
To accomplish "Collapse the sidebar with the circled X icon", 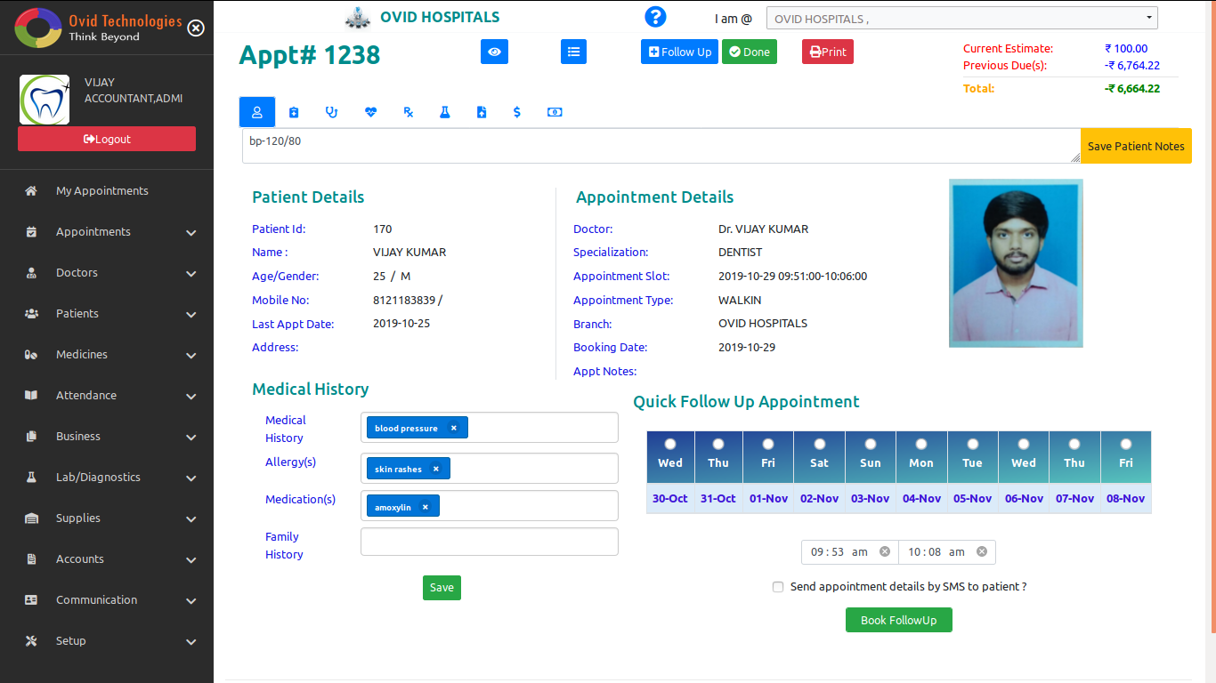I will 196,28.
